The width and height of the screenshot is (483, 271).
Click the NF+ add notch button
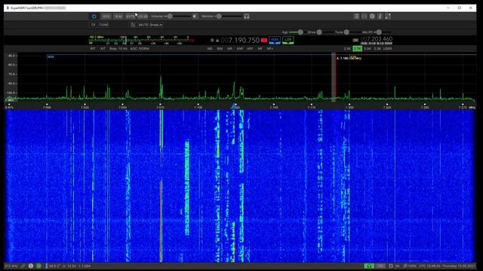pyautogui.click(x=270, y=49)
